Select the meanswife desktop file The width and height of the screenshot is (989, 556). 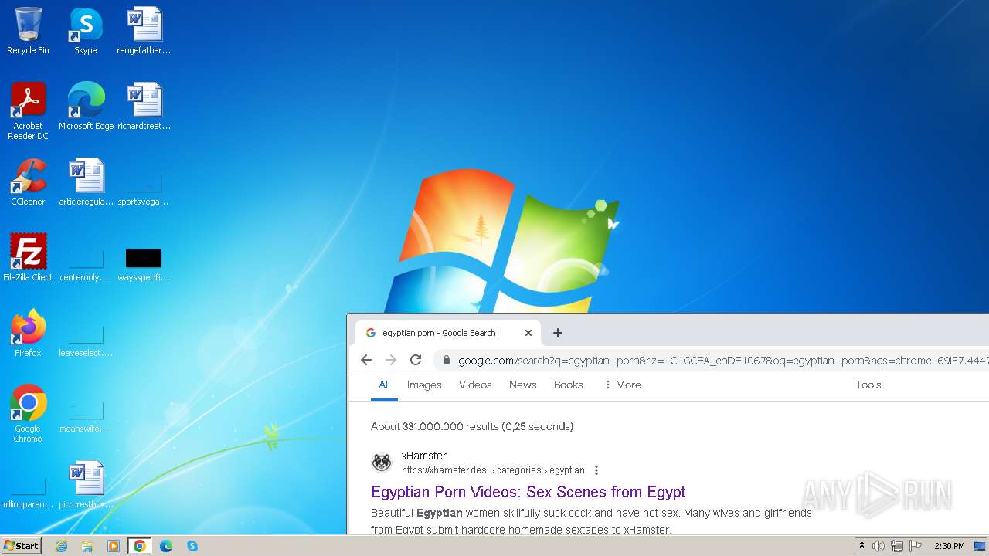[x=86, y=415]
